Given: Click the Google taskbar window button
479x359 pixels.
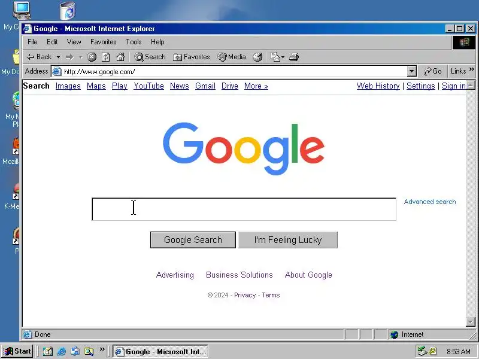Looking at the screenshot, I should pyautogui.click(x=160, y=352).
